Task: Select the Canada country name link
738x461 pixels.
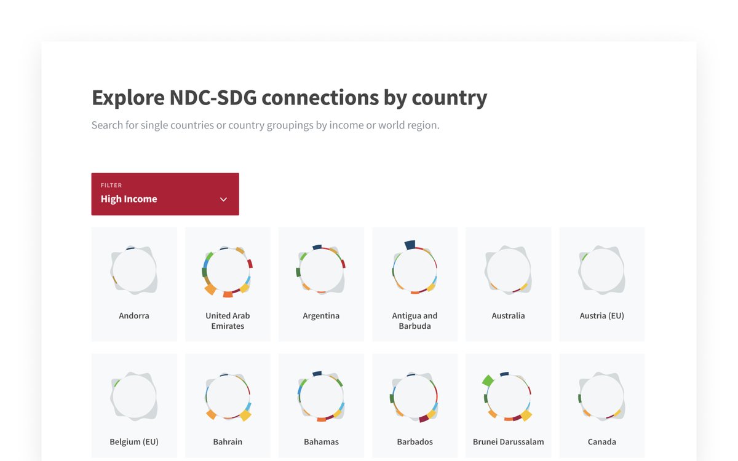Action: tap(601, 441)
